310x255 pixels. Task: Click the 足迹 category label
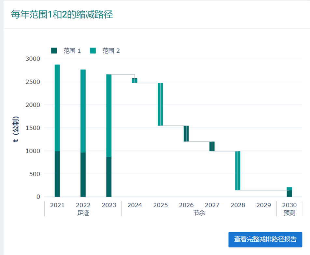coord(83,213)
